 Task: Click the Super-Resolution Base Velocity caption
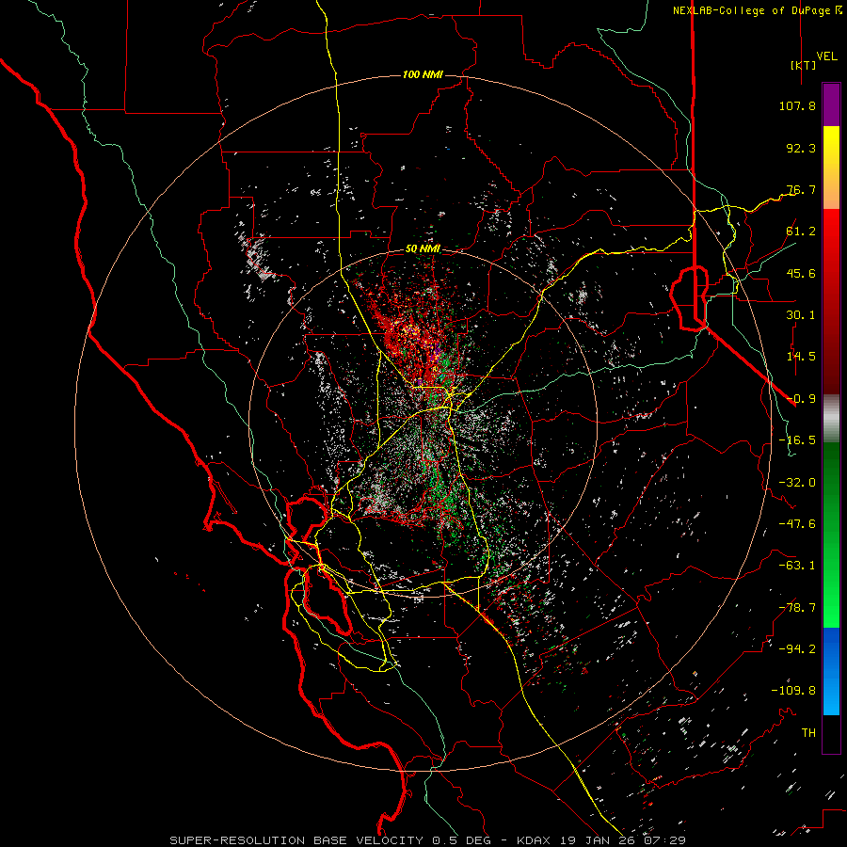(428, 840)
